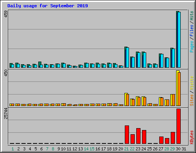Click day label 29 on the axis

pos(172,149)
